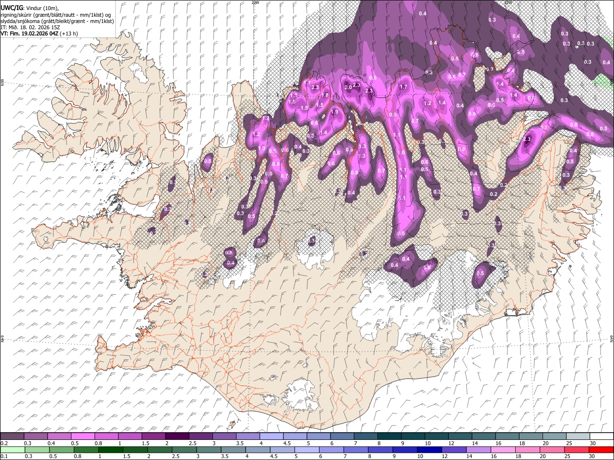Click the 1.8 precipitation value on map

pos(325,95)
